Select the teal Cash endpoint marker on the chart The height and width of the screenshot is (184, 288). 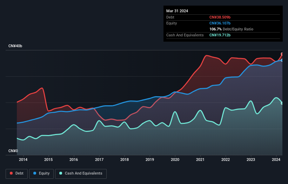point(282,103)
